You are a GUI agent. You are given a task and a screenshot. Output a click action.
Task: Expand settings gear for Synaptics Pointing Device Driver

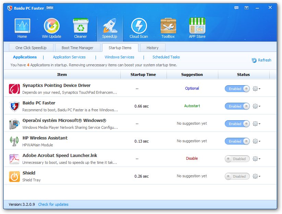tap(257, 89)
